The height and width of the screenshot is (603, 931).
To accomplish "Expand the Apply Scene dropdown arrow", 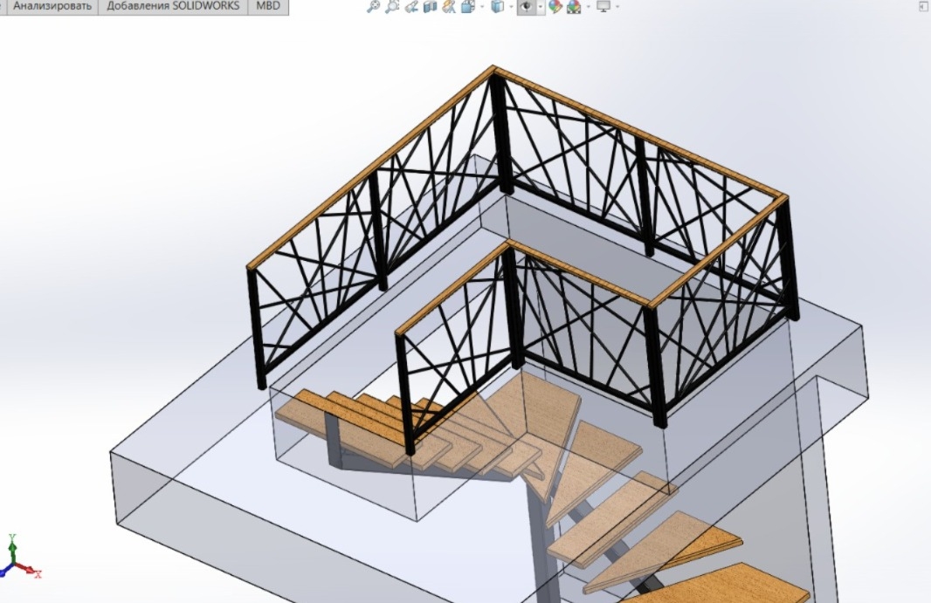I will 587,7.
